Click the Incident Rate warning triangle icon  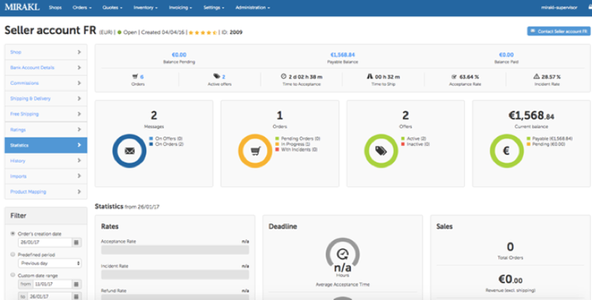pos(536,76)
